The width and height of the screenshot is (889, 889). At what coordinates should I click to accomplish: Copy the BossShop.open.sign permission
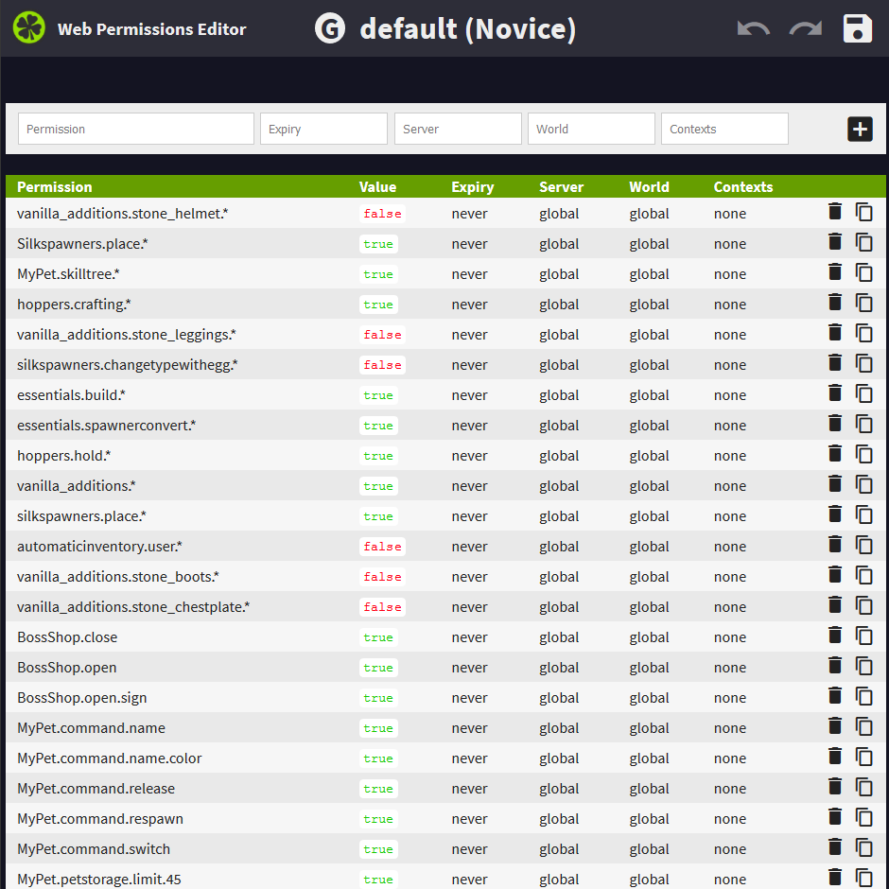[863, 696]
